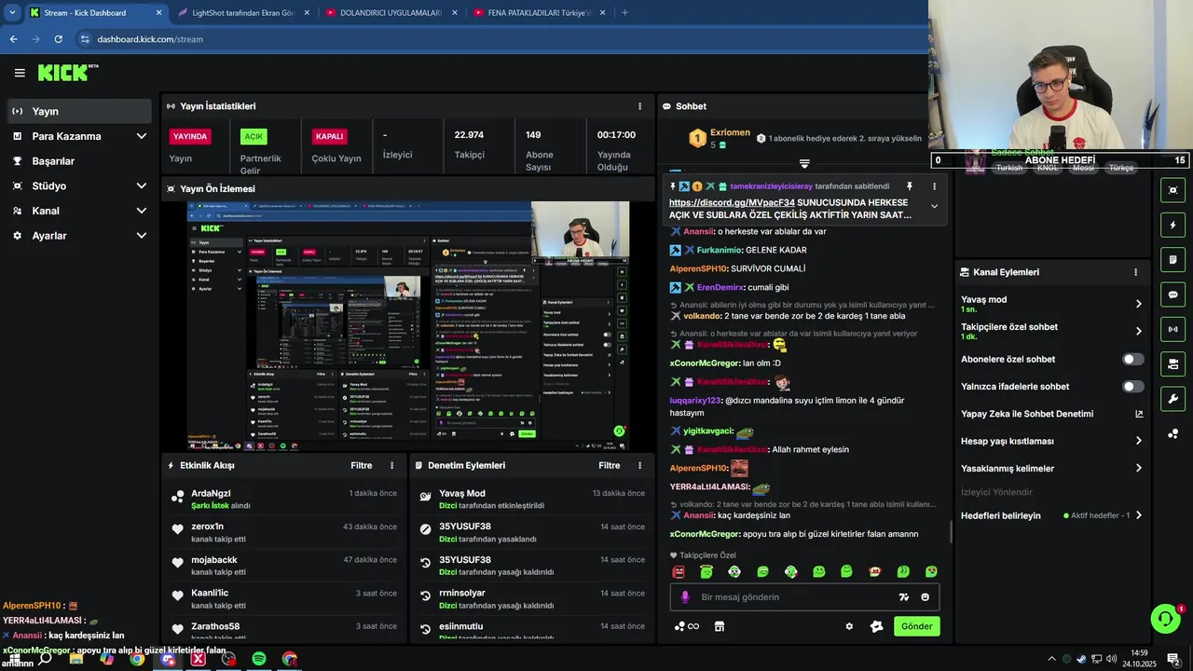Viewport: 1193px width, 671px height.
Task: Click the chat bubble icon in the right rail
Action: (1172, 294)
